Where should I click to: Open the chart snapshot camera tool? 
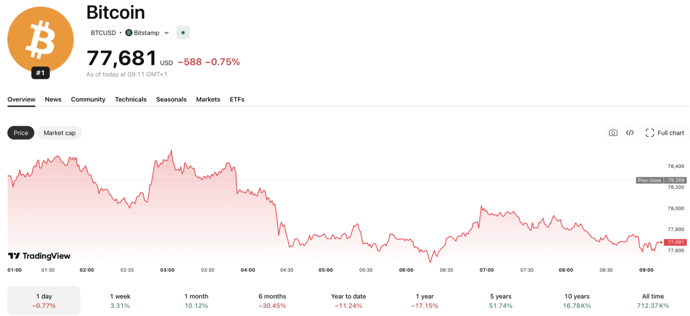[x=613, y=132]
